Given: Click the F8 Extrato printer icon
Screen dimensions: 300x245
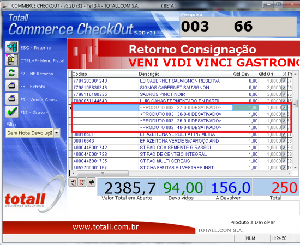Looking at the screenshot, I should [x=12, y=85].
